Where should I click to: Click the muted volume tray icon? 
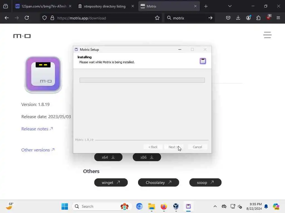tap(240, 206)
